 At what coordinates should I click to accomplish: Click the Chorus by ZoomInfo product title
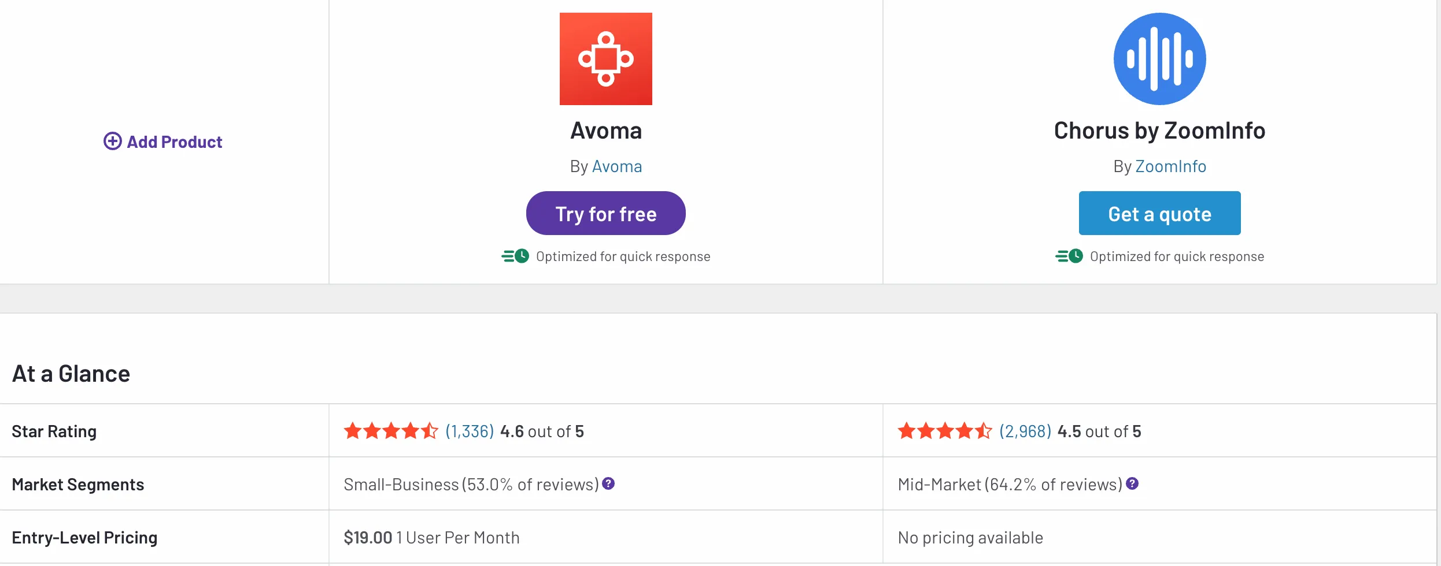coord(1159,131)
